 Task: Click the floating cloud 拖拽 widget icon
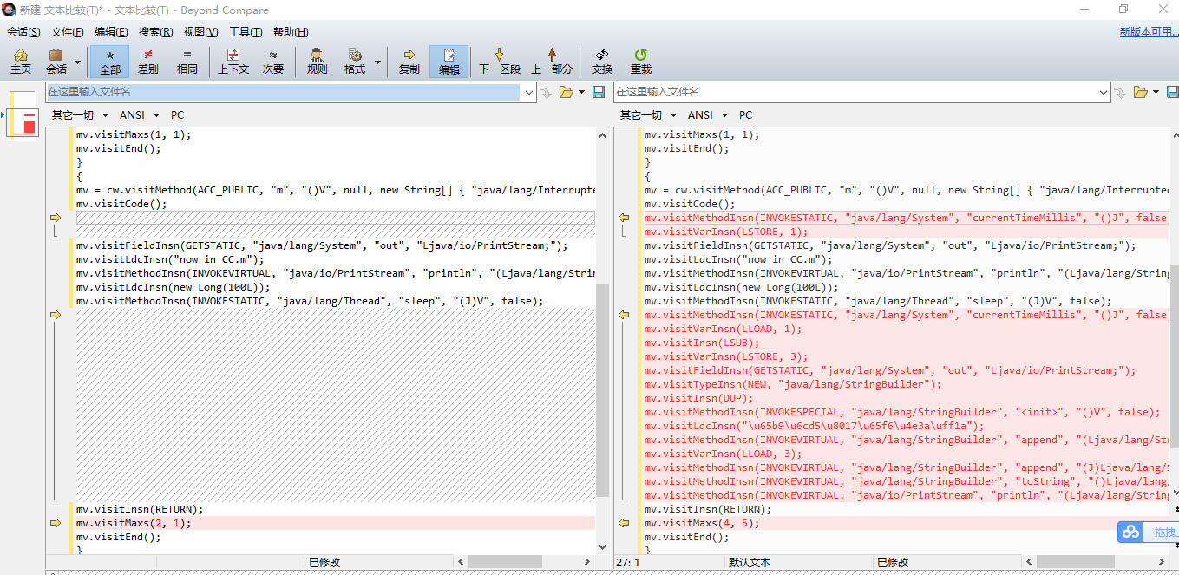click(x=1130, y=532)
